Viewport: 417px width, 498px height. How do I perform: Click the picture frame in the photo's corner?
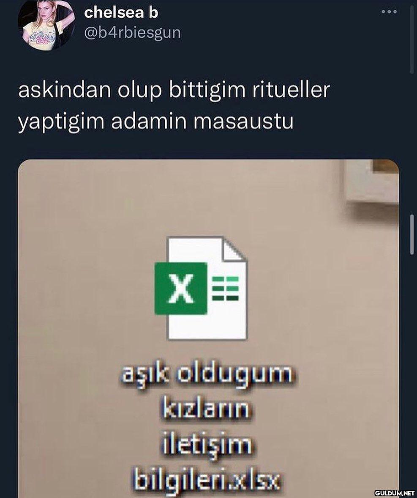[372, 181]
